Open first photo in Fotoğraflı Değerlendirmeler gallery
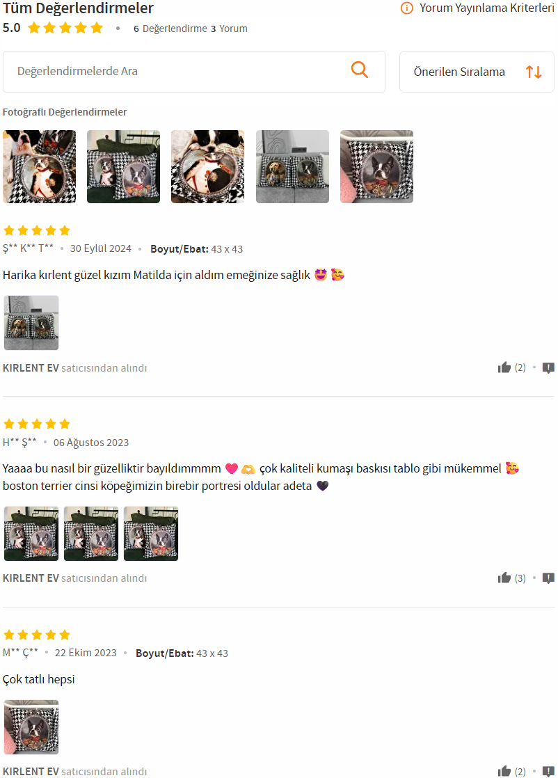 (x=39, y=167)
